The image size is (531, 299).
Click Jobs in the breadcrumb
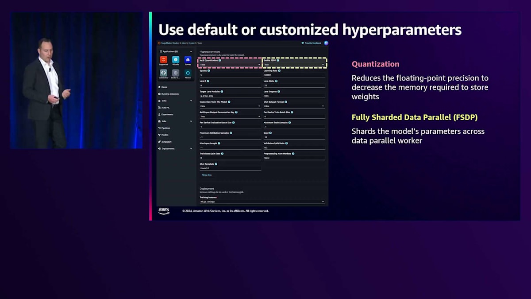[184, 43]
